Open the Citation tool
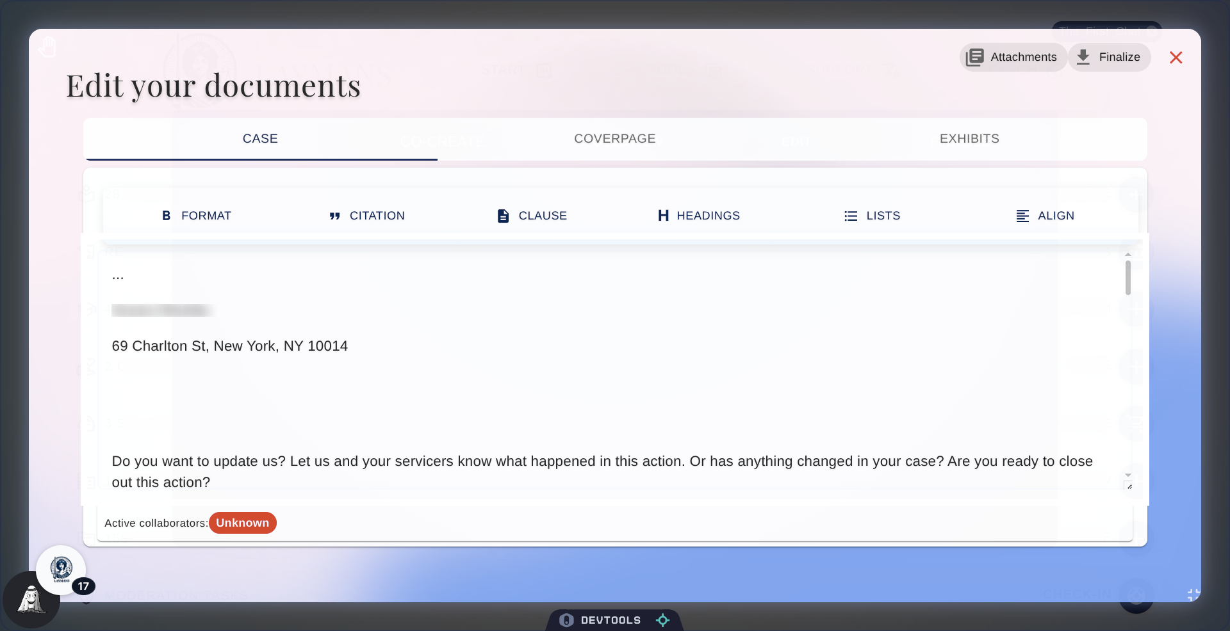 366,216
